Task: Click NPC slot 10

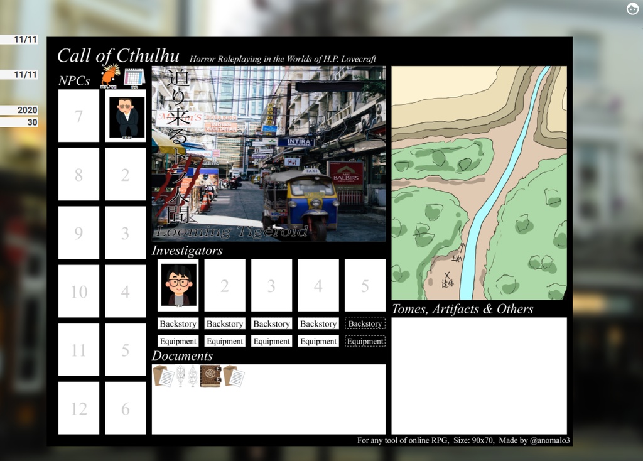Action: pyautogui.click(x=78, y=291)
